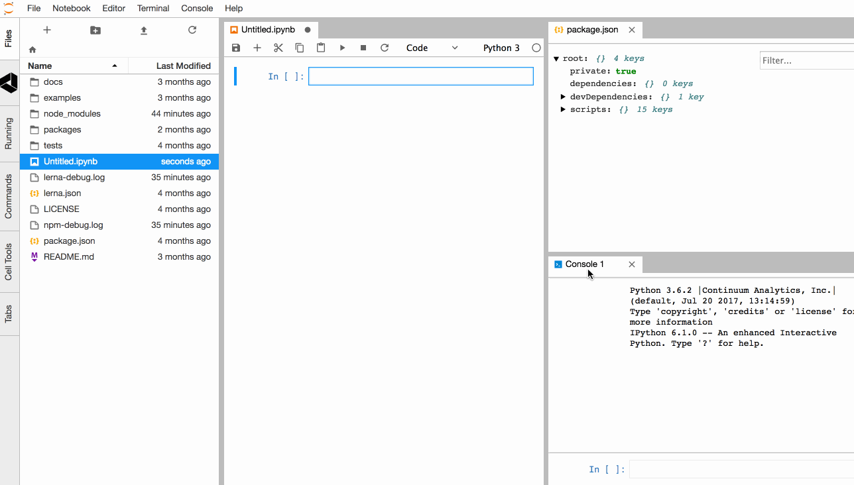This screenshot has width=854, height=485.
Task: Save the Untitled notebook
Action: tap(236, 47)
